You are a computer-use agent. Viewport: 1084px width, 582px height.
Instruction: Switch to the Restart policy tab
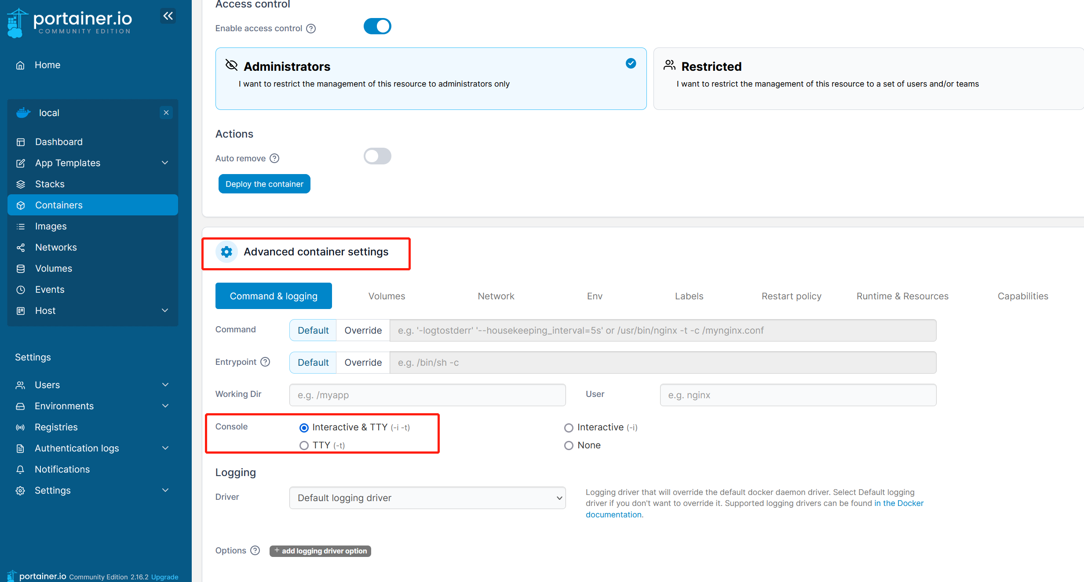[x=791, y=296]
